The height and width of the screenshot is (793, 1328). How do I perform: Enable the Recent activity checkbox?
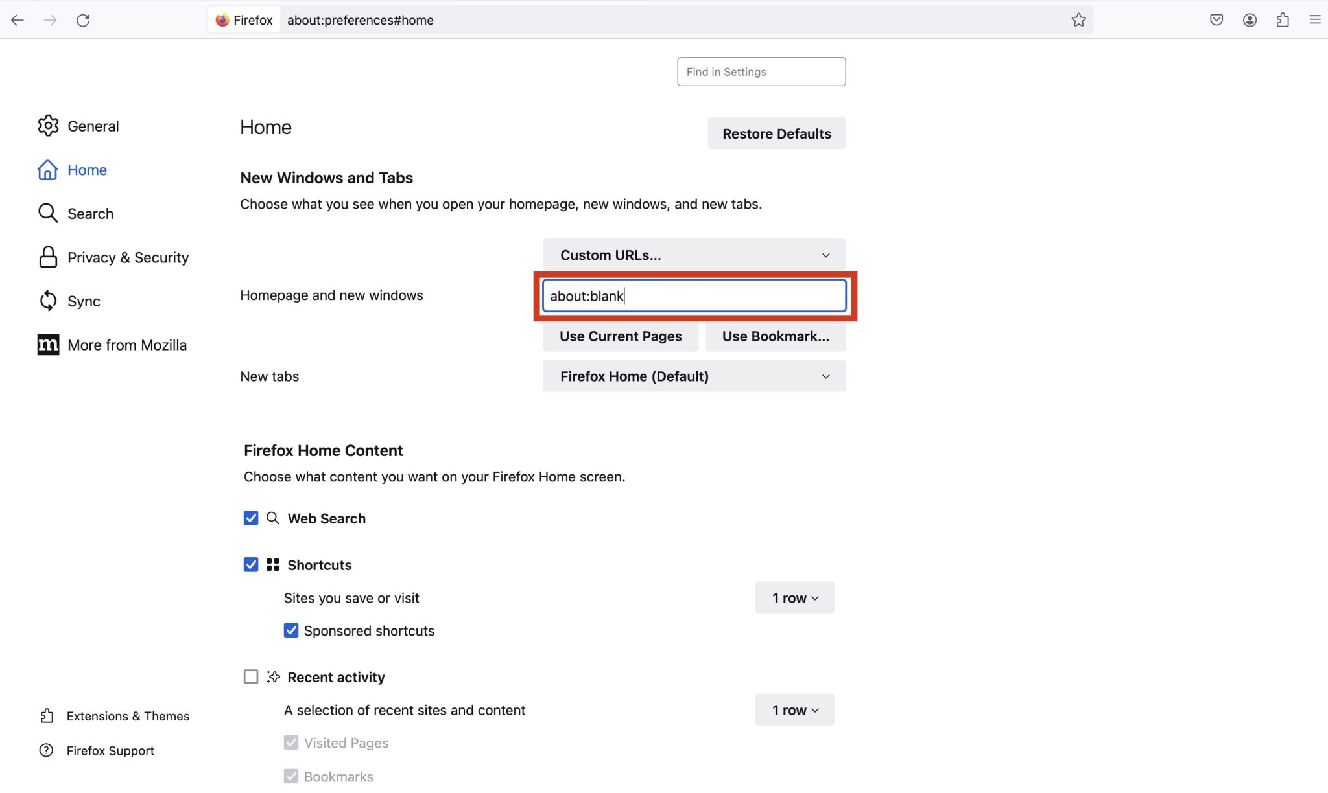tap(251, 677)
